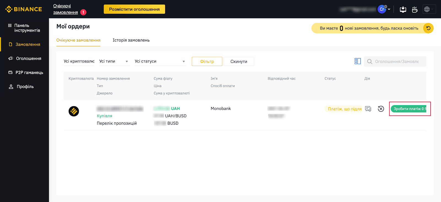
Task: Click the Криптовалюта column header
Action: [x=81, y=78]
